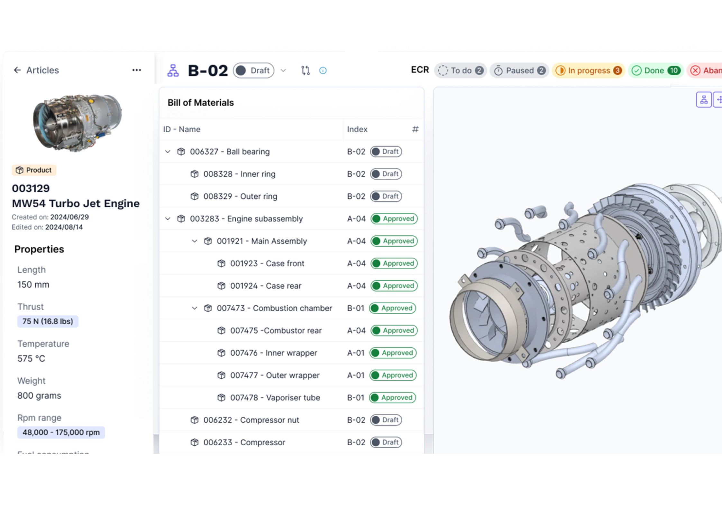Select the In progress ECR filter tab
The image size is (722, 511).
pyautogui.click(x=588, y=71)
